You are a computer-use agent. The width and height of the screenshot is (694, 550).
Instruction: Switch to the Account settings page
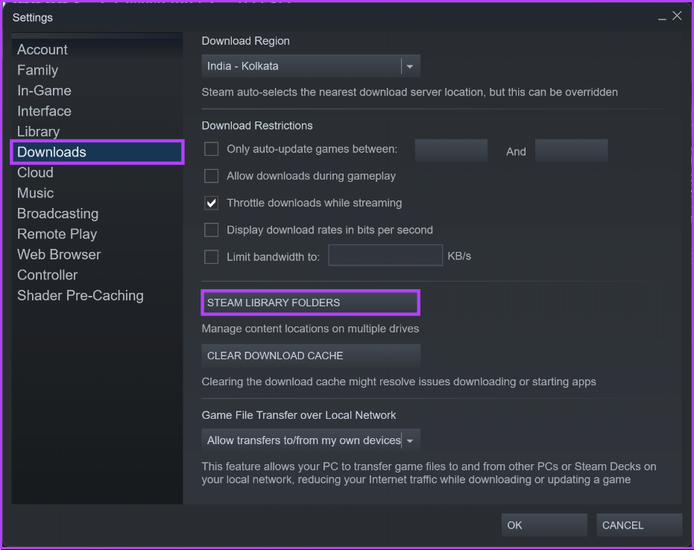(x=42, y=49)
